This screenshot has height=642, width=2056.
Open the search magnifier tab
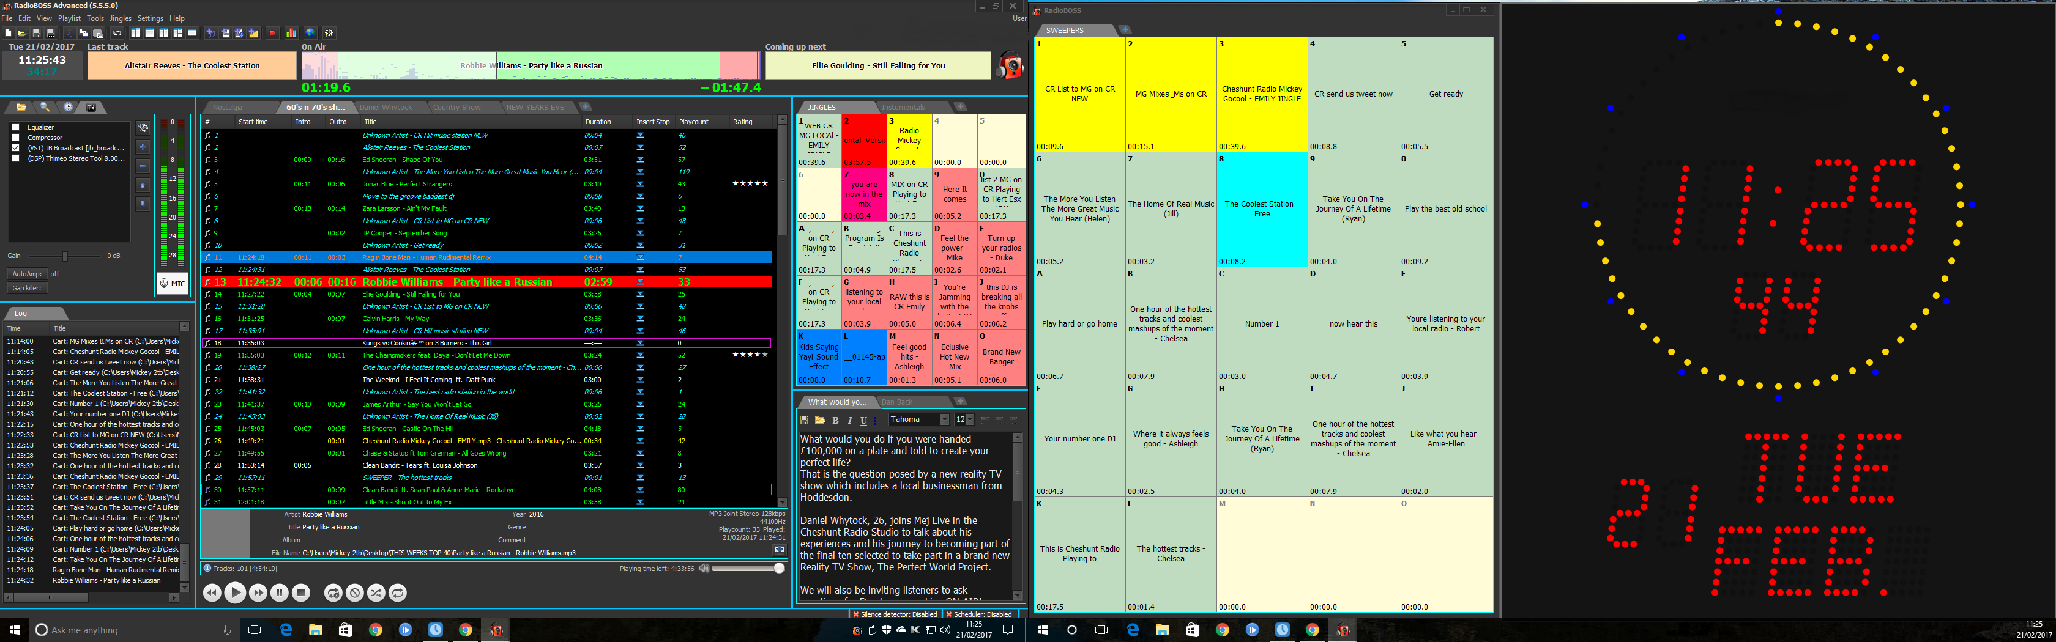(45, 107)
